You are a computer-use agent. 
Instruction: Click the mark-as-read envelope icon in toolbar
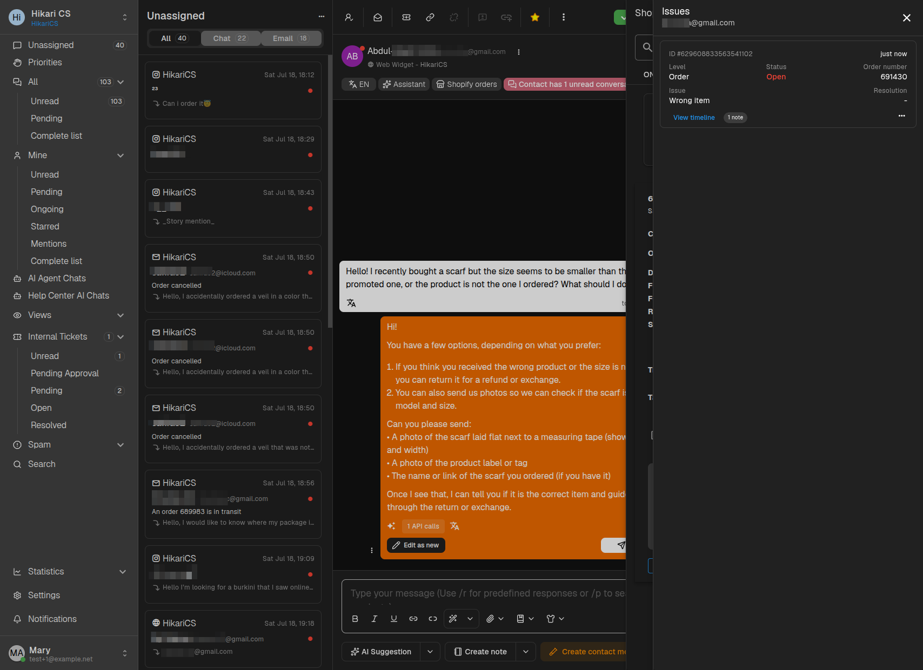pos(378,17)
